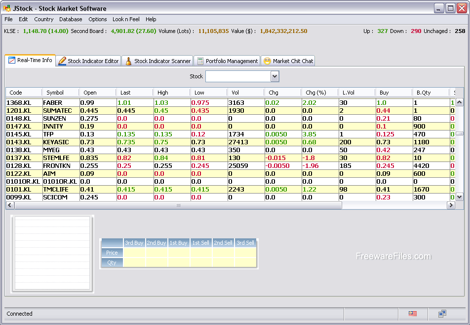The image size is (470, 325).
Task: Select the TMCLIFE stock row
Action: [230, 189]
